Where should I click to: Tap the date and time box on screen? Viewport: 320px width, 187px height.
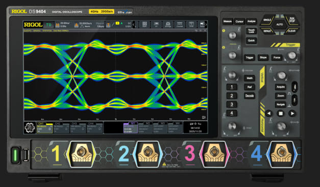pyautogui.click(x=195, y=128)
